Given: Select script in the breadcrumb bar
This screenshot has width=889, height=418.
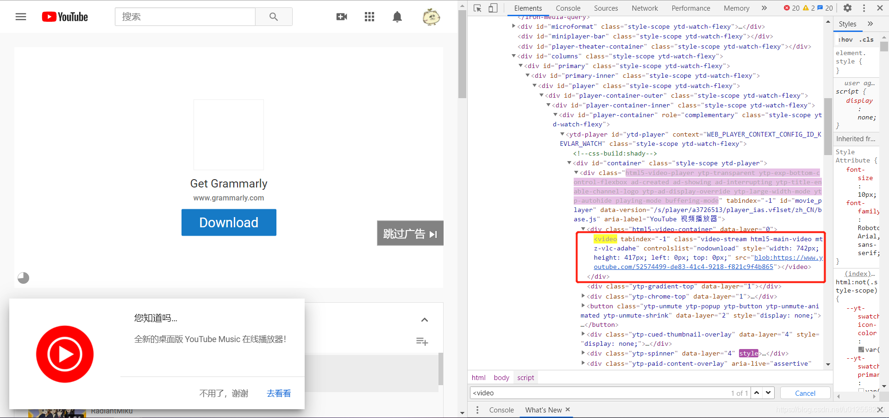Looking at the screenshot, I should click(526, 378).
